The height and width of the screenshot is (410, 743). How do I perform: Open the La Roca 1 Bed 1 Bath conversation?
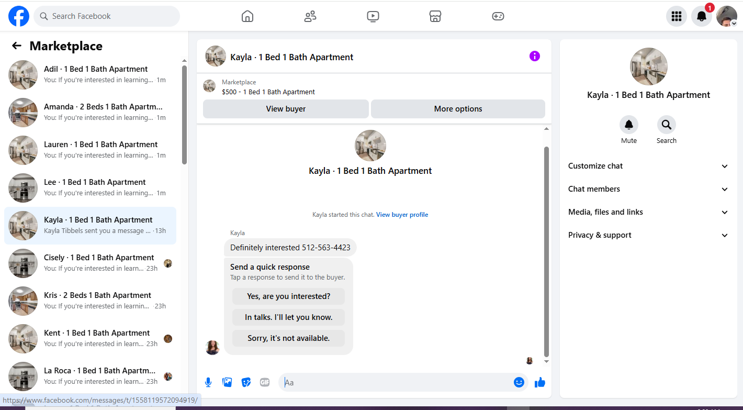[91, 376]
